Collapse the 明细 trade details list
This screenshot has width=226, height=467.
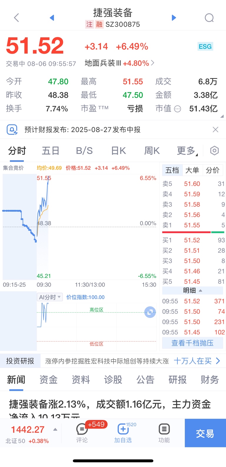click(x=192, y=291)
